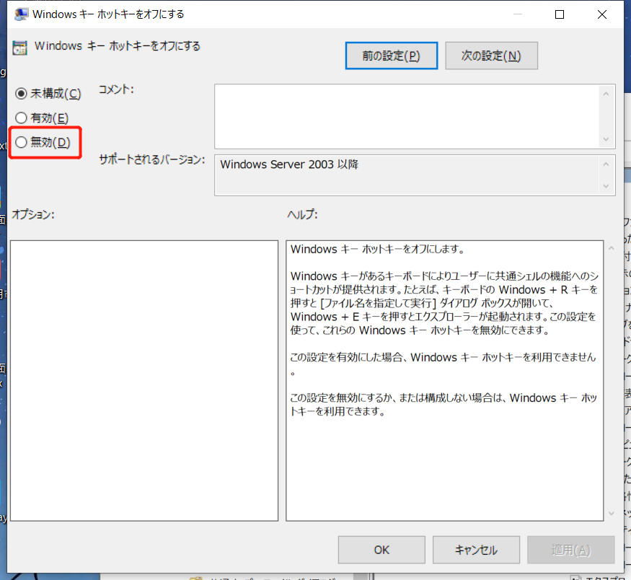Click the title bar window icon
Image resolution: width=631 pixels, height=580 pixels.
pyautogui.click(x=21, y=14)
